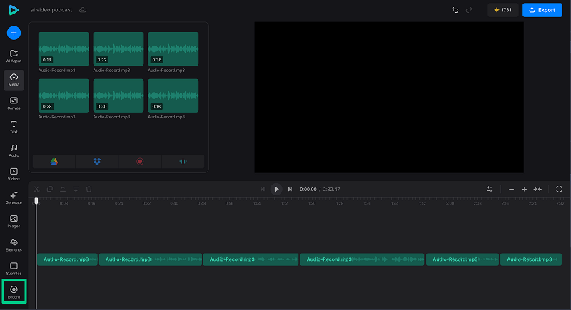Play the timeline
Viewport: 571px width, 310px height.
(x=276, y=189)
